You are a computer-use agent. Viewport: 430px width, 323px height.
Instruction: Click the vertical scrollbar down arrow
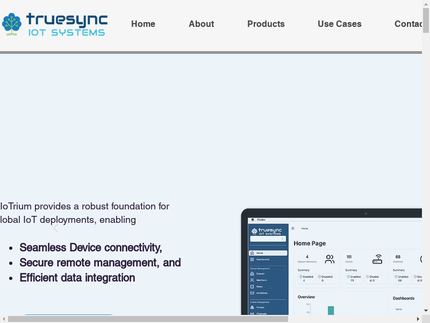[426, 311]
